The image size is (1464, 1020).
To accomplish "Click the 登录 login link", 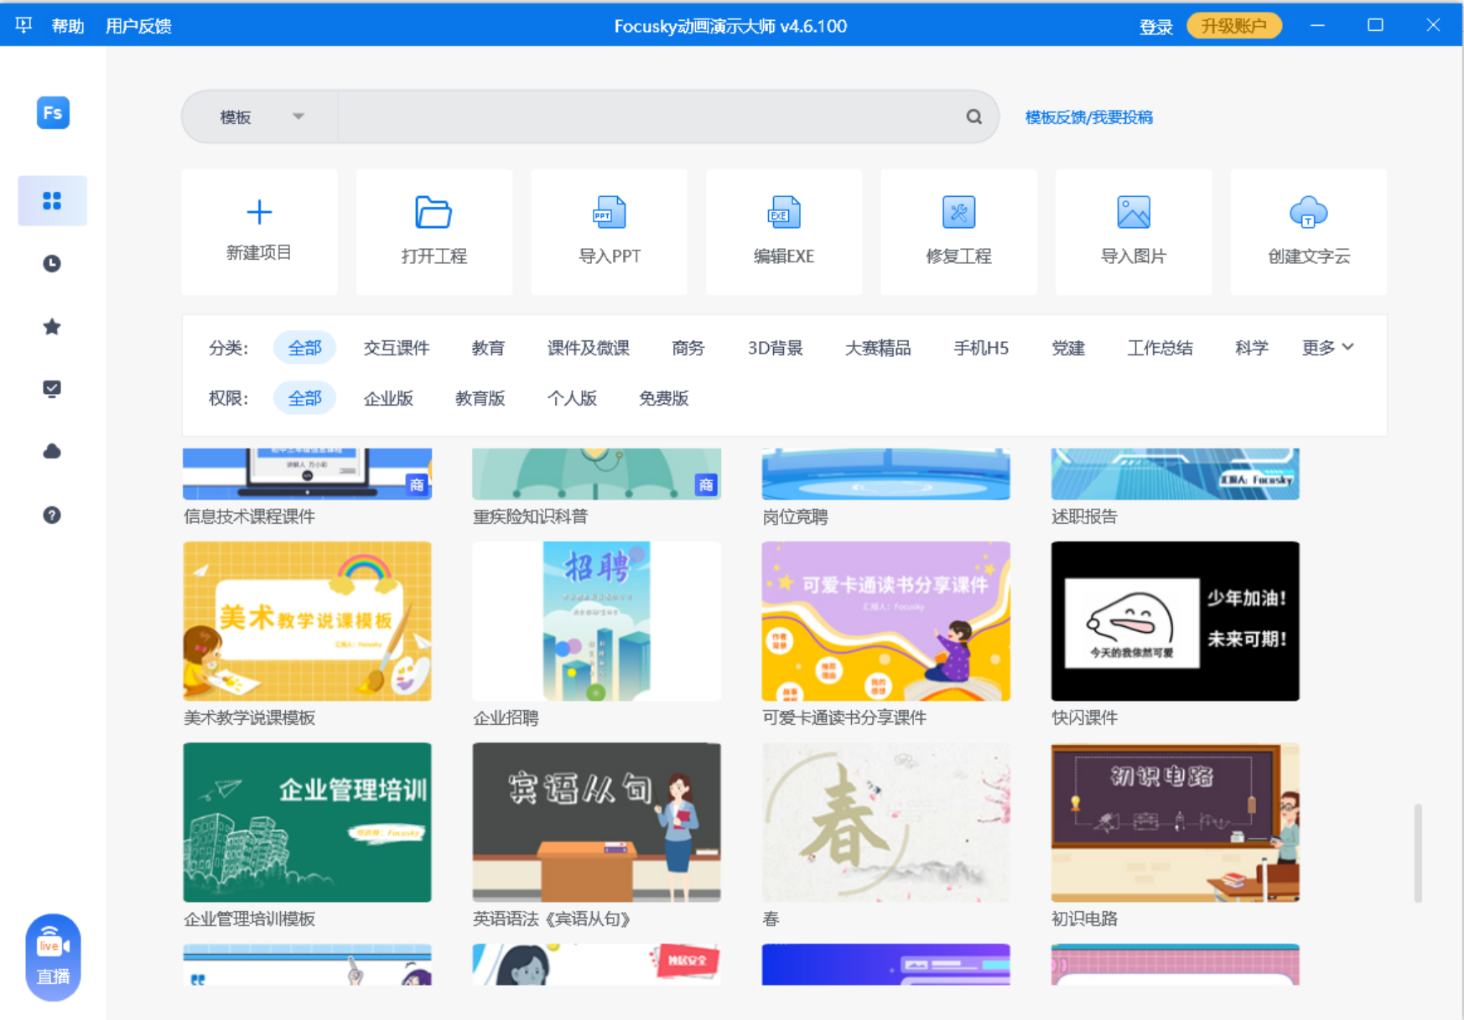I will 1155,26.
